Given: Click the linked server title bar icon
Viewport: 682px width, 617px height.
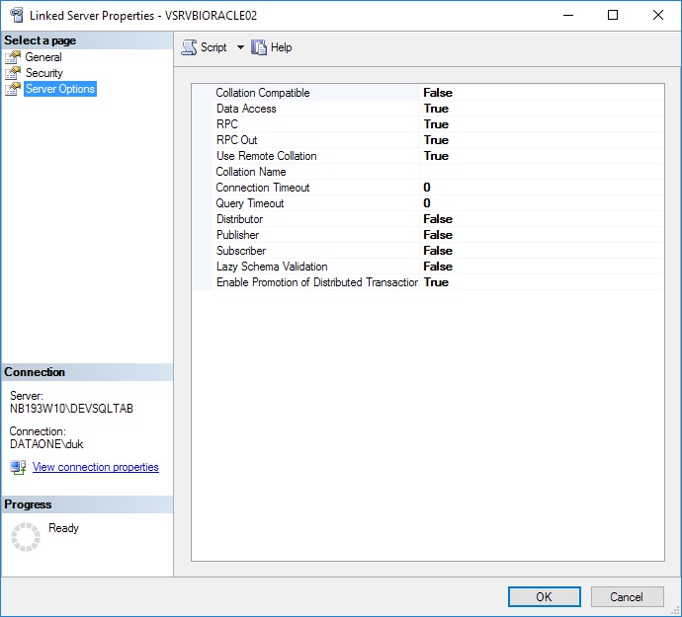Looking at the screenshot, I should 15,15.
